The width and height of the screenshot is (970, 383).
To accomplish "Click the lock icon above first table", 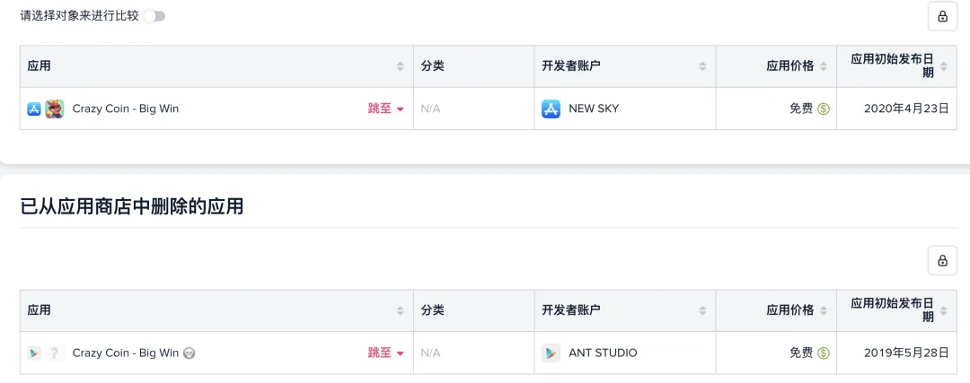I will pos(942,16).
